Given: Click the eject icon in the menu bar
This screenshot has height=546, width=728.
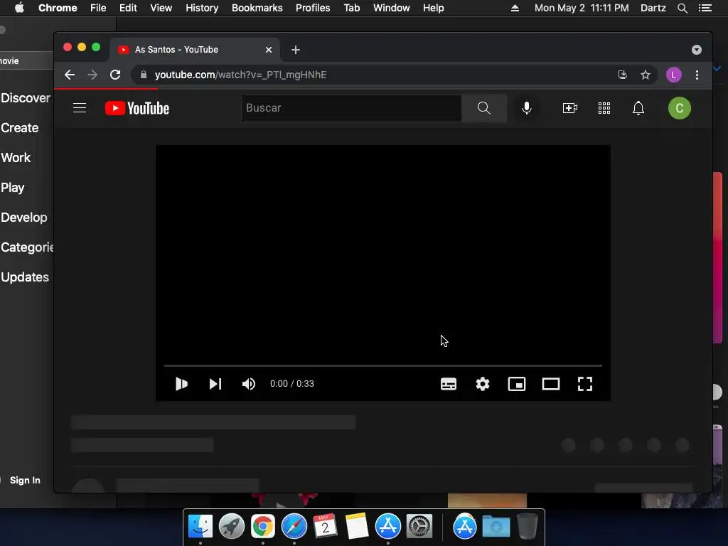Looking at the screenshot, I should [515, 8].
